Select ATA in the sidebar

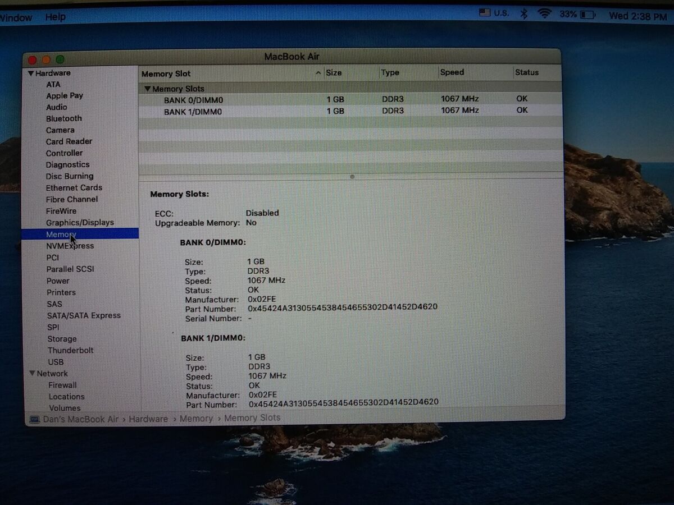click(x=53, y=84)
